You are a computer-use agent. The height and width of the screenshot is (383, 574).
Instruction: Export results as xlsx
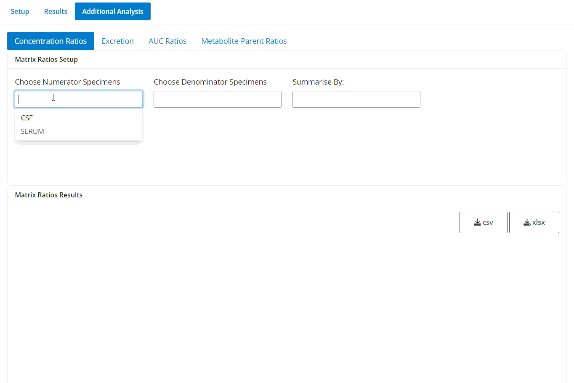coord(534,222)
